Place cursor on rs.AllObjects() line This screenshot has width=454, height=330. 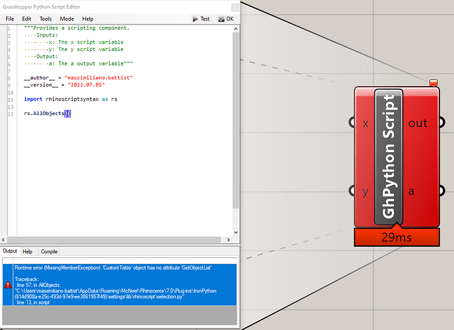click(x=47, y=113)
